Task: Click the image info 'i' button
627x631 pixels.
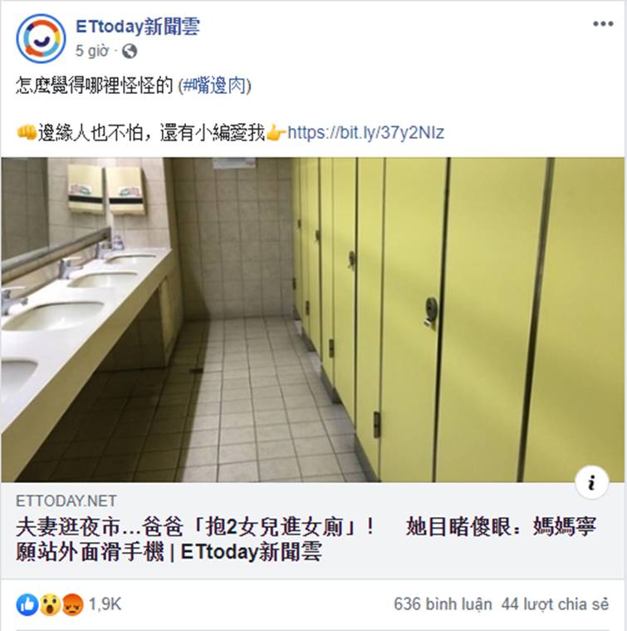Action: (x=591, y=482)
